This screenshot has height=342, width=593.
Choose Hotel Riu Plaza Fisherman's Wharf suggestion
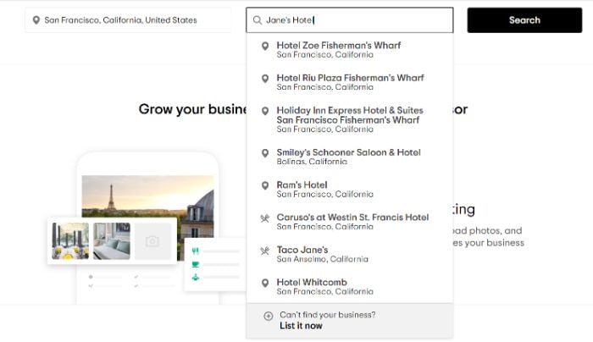349,82
